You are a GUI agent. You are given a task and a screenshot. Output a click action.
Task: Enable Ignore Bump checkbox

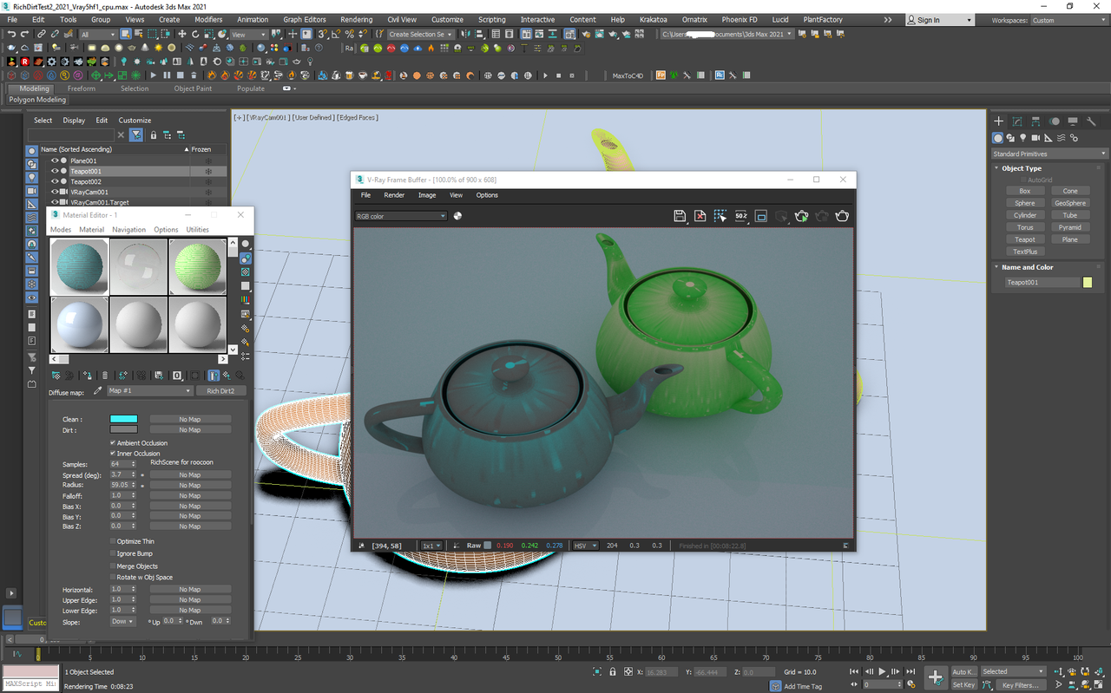point(113,553)
